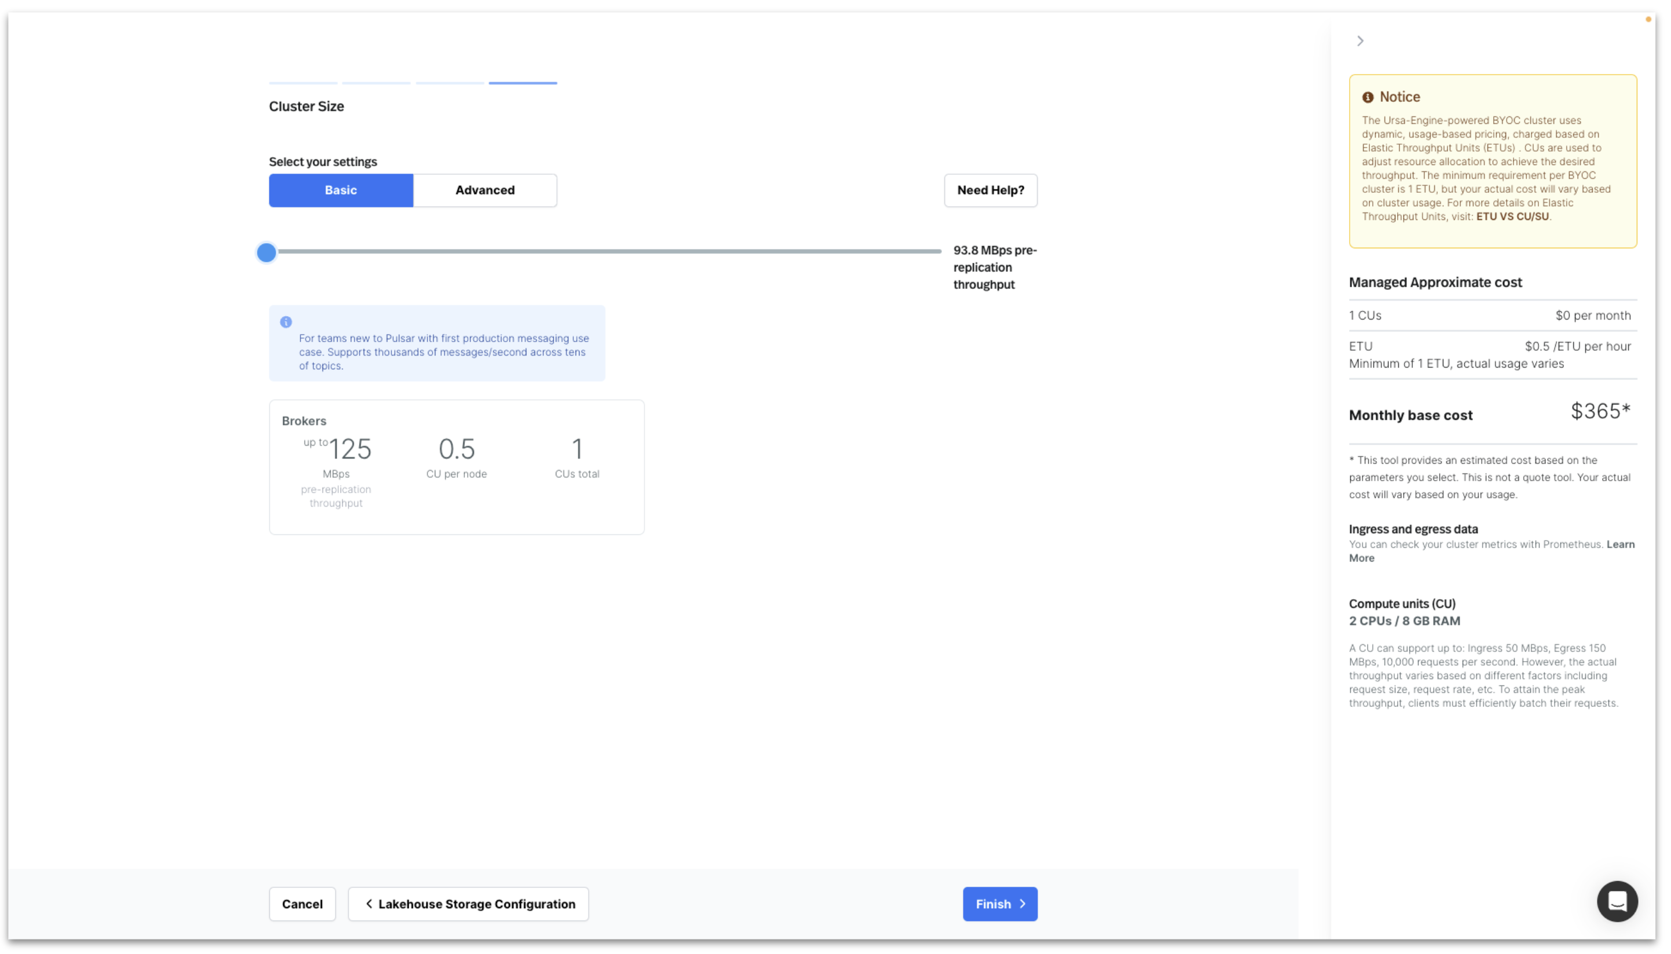Go back to Lakehouse Storage Configuration
This screenshot has width=1671, height=954.
tap(468, 904)
